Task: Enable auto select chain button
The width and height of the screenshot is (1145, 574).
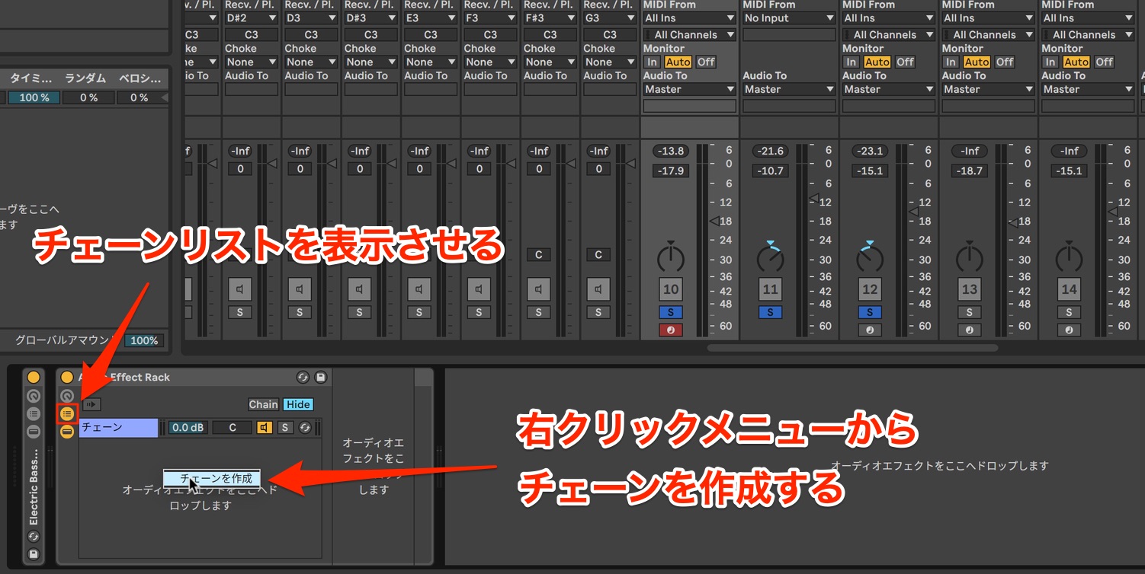Action: click(91, 404)
